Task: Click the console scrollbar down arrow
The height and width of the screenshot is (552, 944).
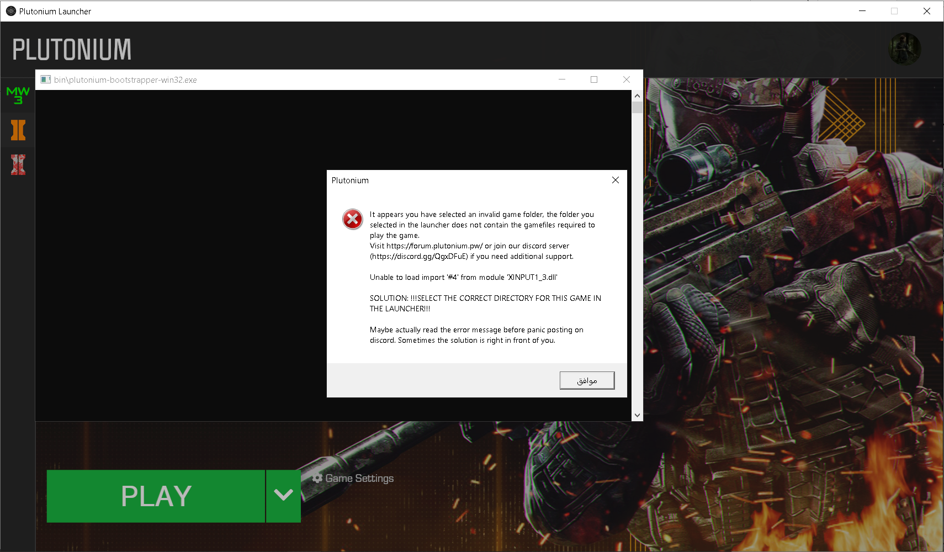Action: coord(637,415)
